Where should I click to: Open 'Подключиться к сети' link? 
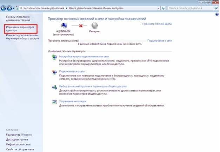(x=72, y=71)
